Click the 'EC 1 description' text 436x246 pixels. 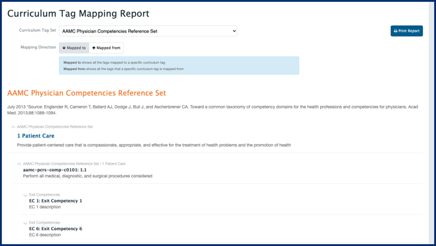point(45,207)
